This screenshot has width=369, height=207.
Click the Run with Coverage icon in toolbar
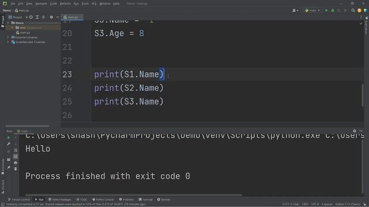coord(339,10)
